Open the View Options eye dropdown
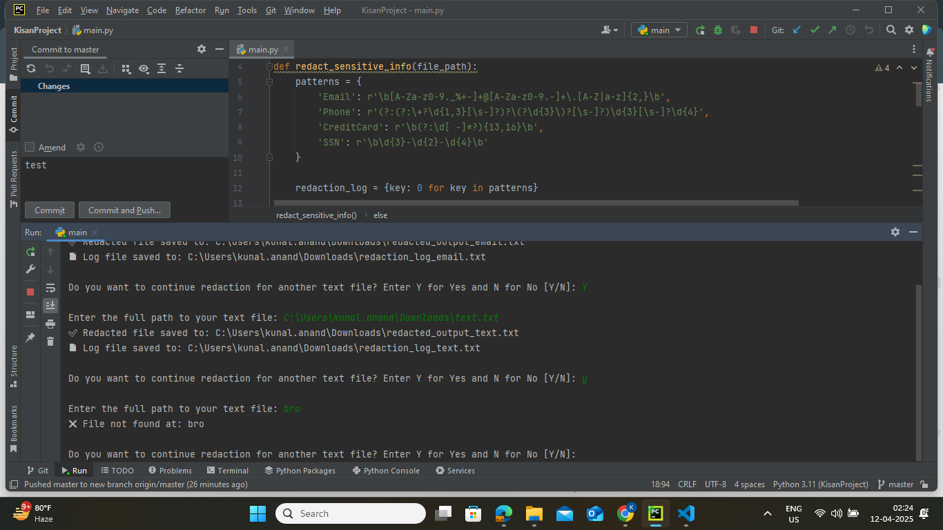 pyautogui.click(x=144, y=68)
